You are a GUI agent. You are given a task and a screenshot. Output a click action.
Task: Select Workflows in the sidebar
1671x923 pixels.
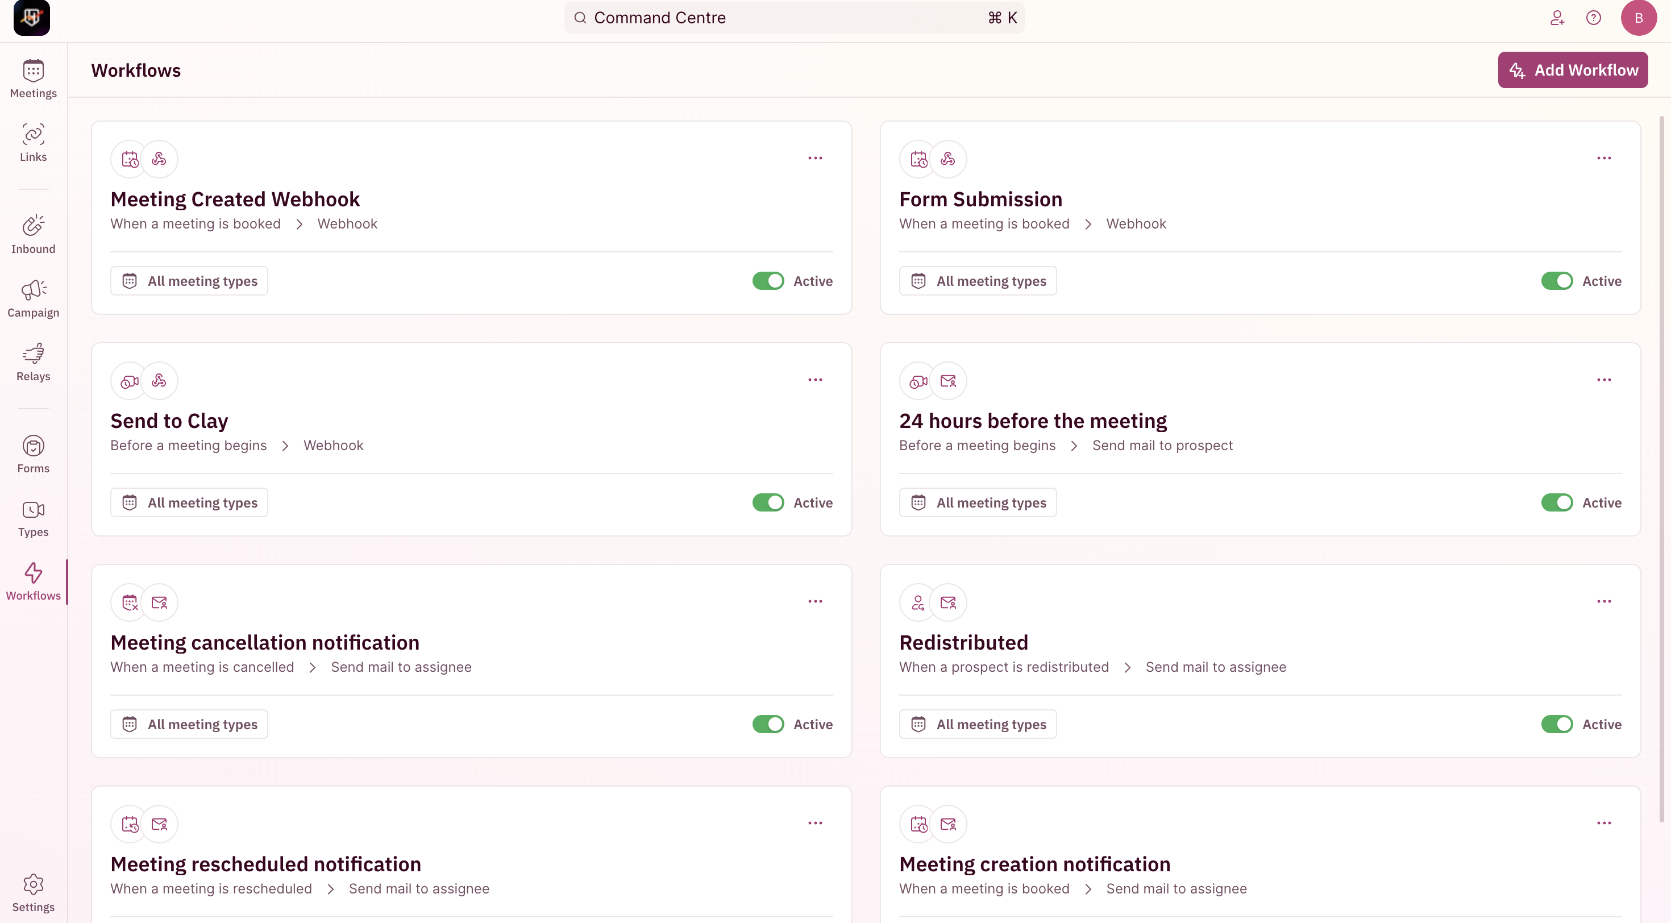tap(33, 581)
